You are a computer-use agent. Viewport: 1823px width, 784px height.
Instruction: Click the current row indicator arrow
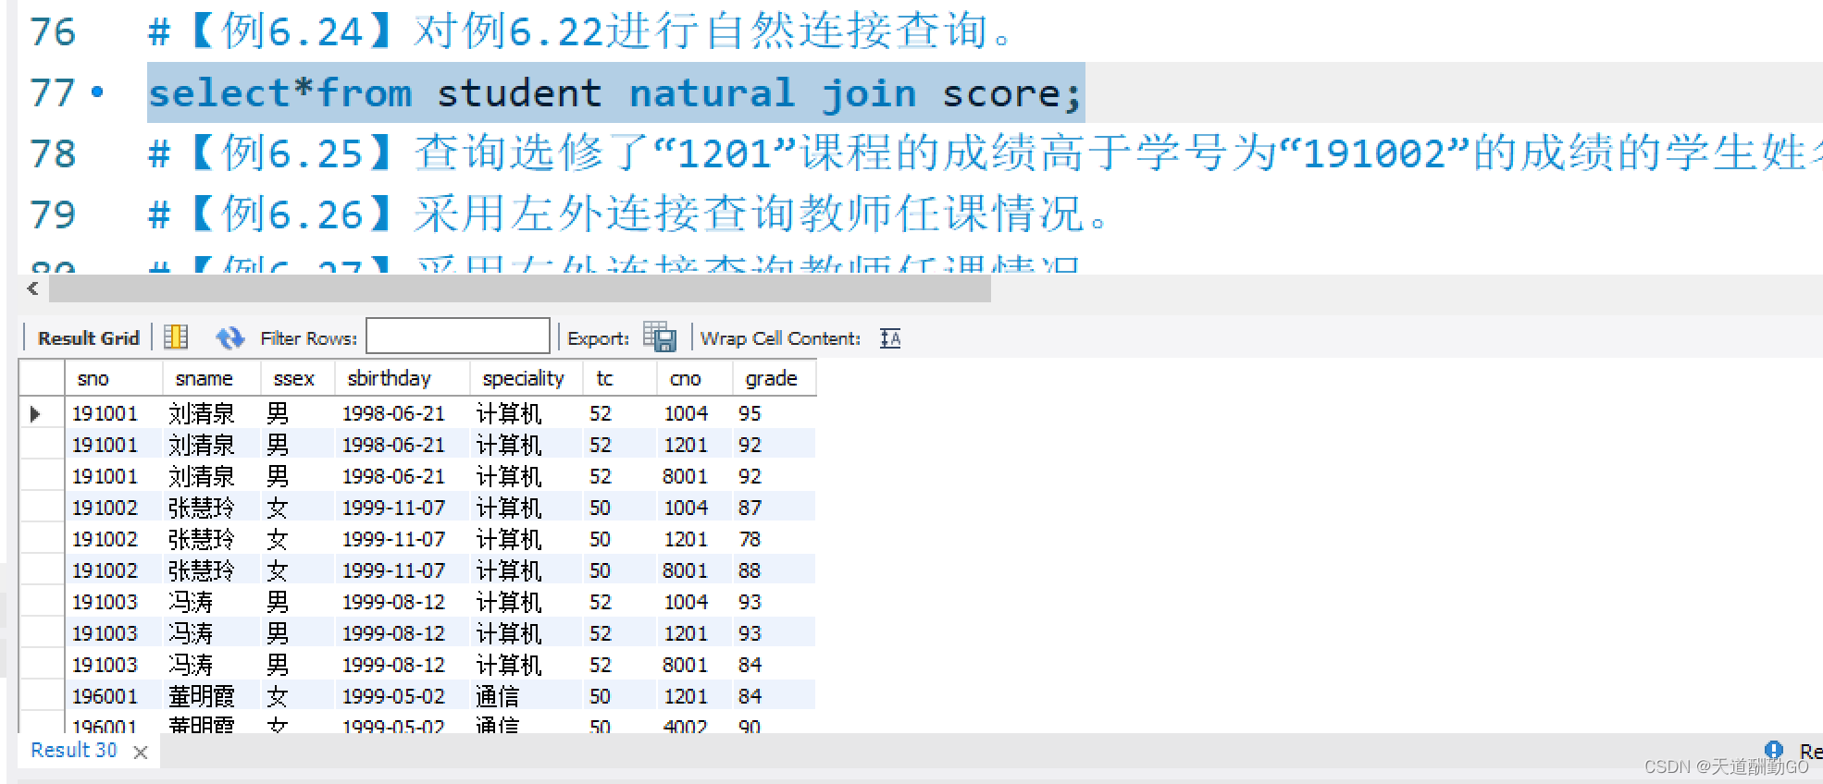[35, 413]
